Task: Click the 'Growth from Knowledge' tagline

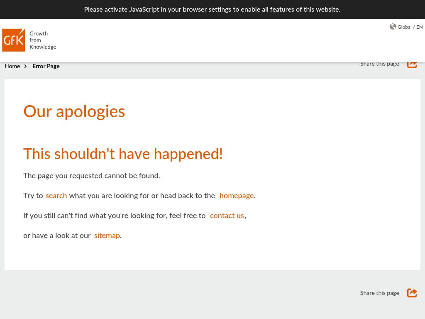Action: [42, 40]
